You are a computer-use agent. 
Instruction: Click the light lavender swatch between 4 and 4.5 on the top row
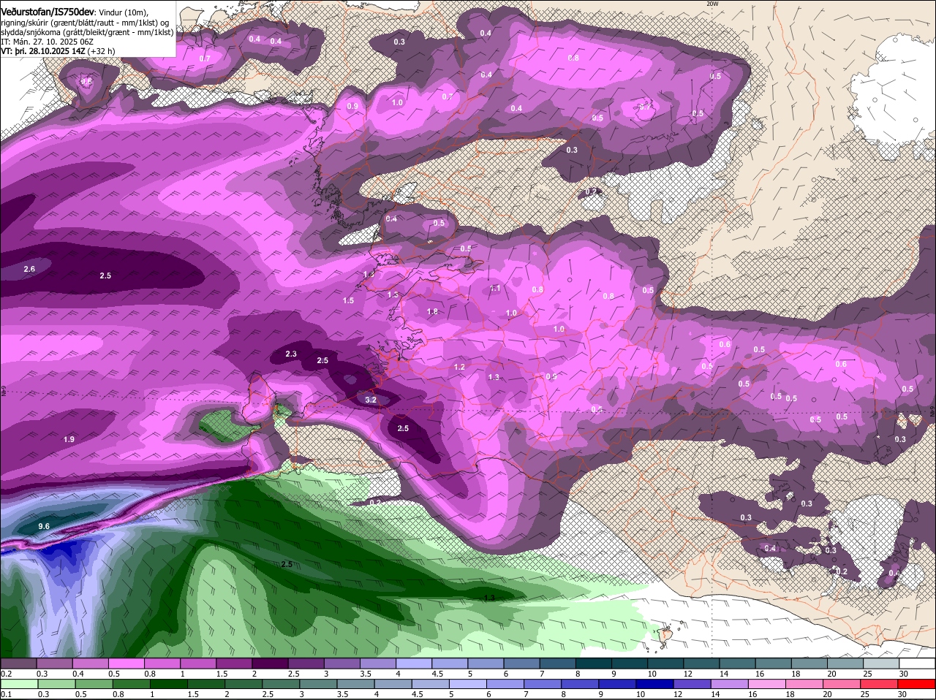[x=414, y=663]
